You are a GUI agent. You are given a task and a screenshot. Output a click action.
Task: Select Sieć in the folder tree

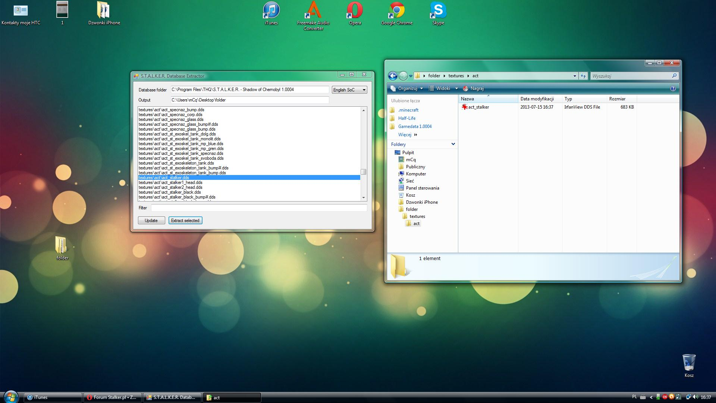410,181
